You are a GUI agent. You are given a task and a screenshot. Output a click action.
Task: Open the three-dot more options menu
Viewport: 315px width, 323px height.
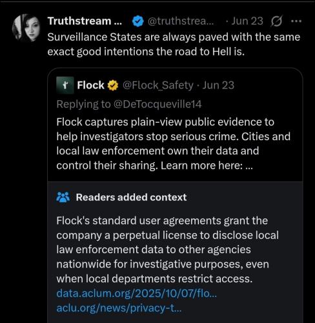click(296, 21)
